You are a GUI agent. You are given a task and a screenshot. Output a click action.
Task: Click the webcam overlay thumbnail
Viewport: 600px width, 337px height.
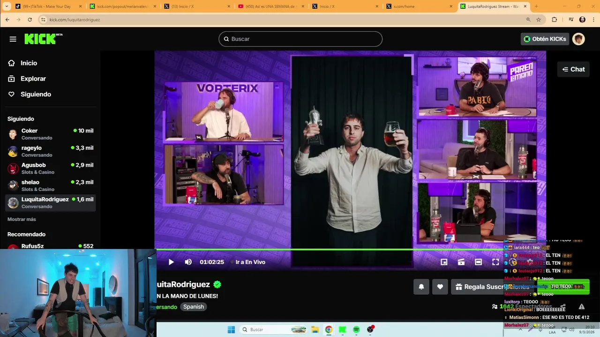click(78, 293)
